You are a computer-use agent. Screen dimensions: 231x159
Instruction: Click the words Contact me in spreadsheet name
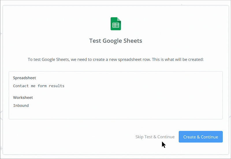click(x=24, y=86)
